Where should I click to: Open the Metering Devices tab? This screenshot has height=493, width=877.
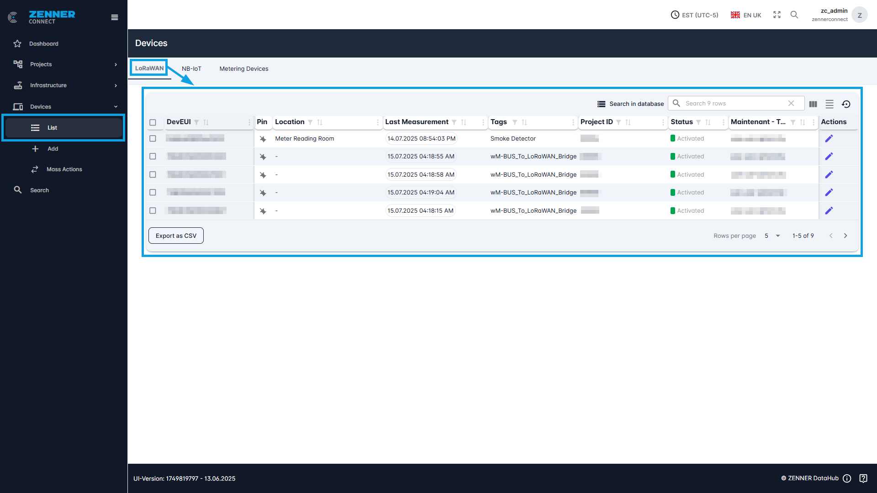click(244, 68)
